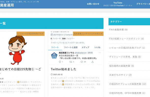Screen dimensions: 150x97
Task: Click the tweet share upload icon
Action: pyautogui.click(x=92, y=62)
